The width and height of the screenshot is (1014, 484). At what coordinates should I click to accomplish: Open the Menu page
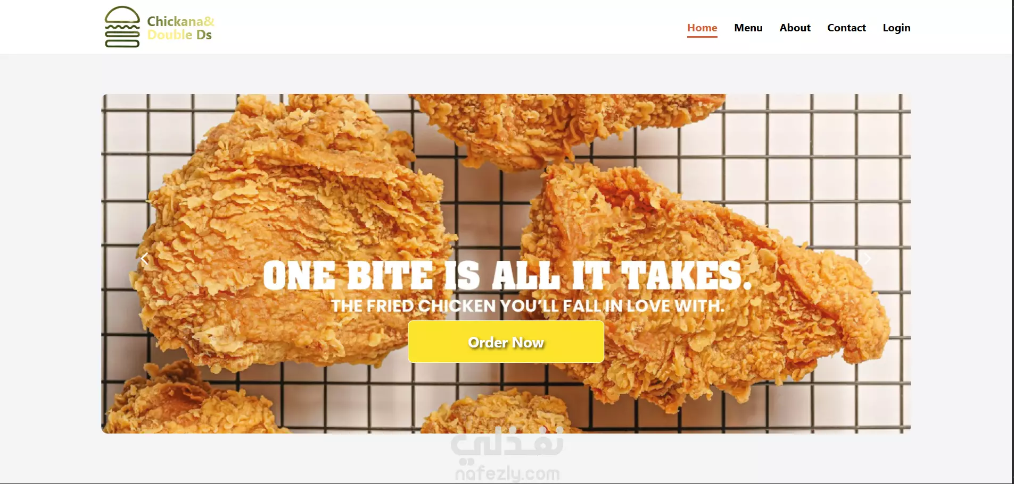coord(748,28)
